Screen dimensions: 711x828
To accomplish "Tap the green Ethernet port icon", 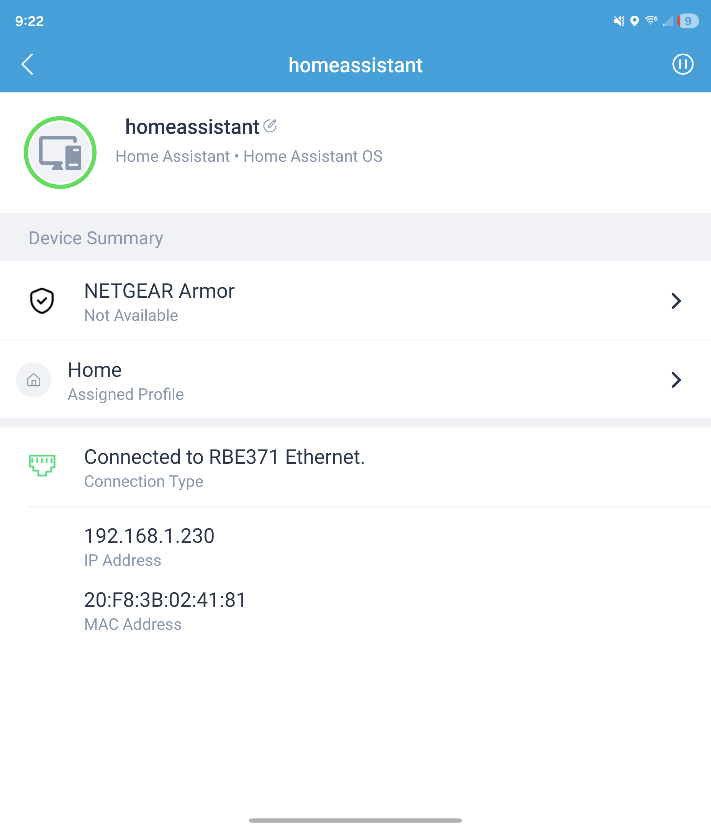I will (x=42, y=465).
